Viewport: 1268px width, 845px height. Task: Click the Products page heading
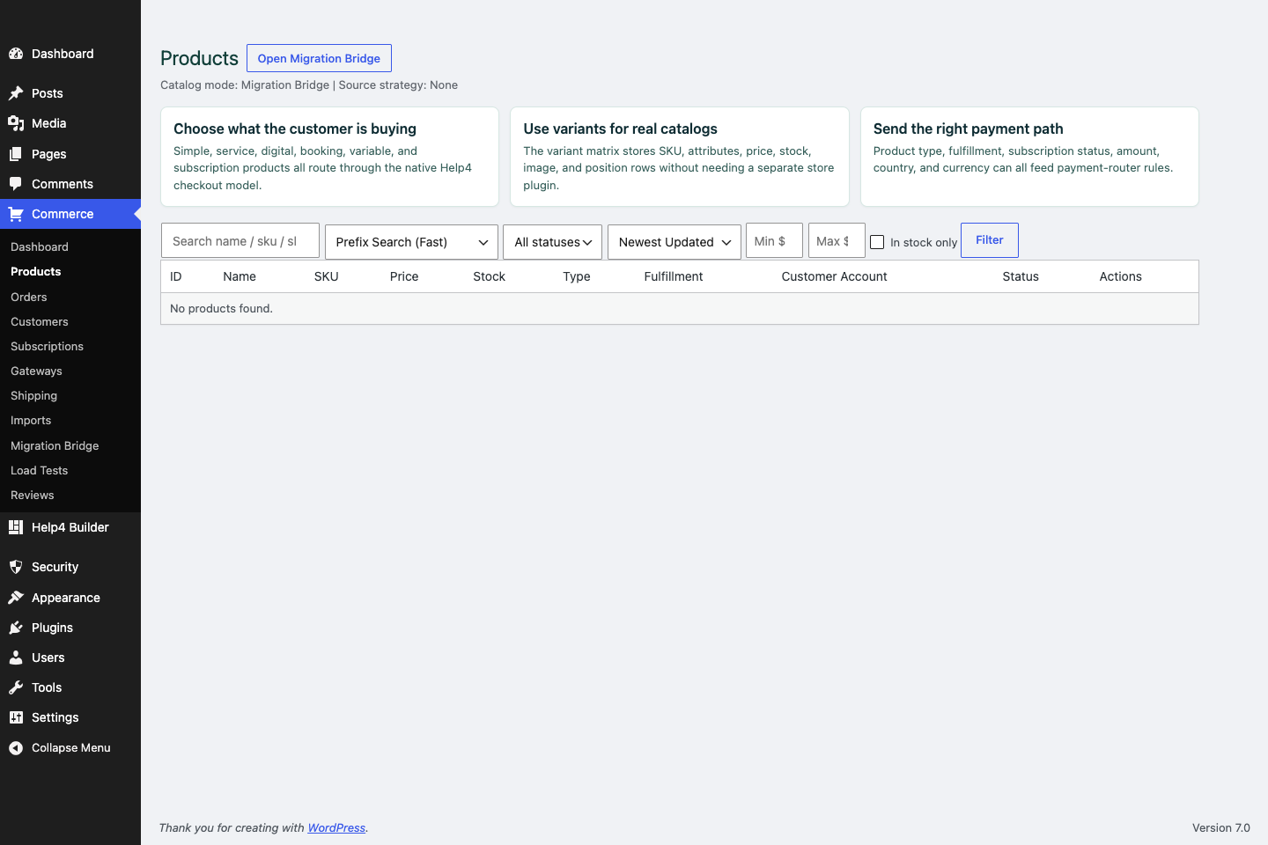[200, 58]
